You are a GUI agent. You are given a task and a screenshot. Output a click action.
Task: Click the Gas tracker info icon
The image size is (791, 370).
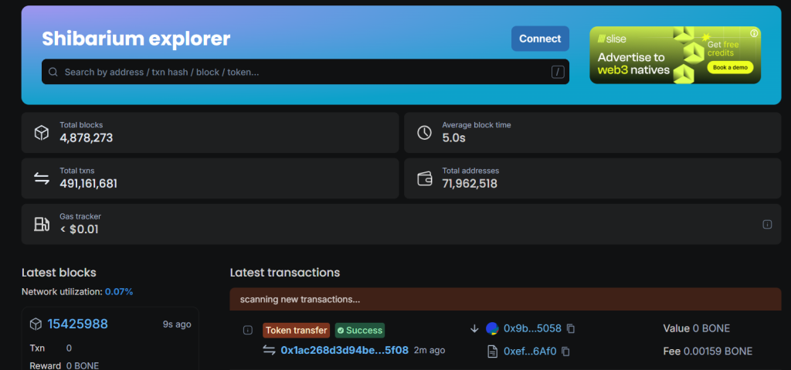(x=767, y=224)
